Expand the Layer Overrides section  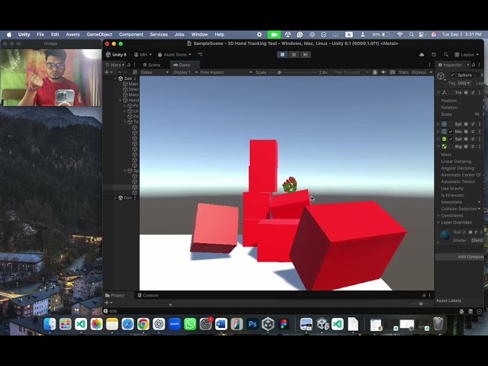[438, 223]
